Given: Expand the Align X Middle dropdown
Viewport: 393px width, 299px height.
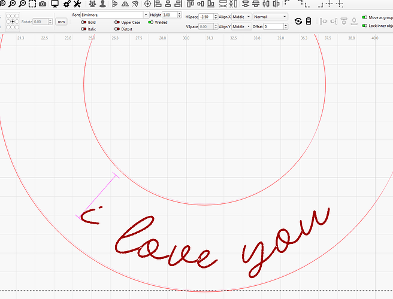Looking at the screenshot, I should (241, 16).
